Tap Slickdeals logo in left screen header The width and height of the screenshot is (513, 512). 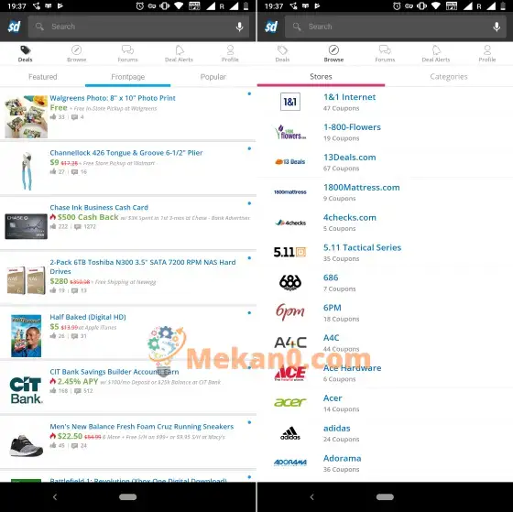coord(15,27)
